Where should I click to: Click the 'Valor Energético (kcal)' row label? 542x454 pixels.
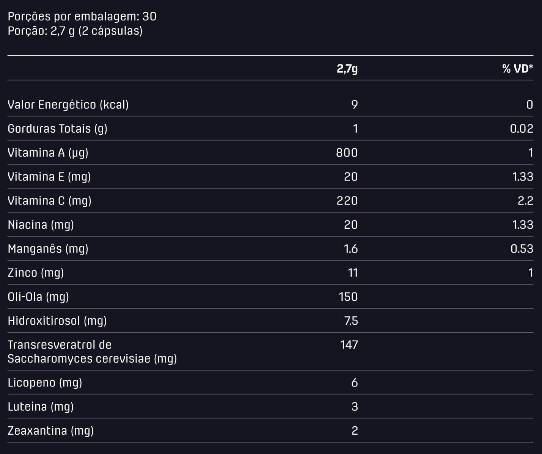point(68,105)
